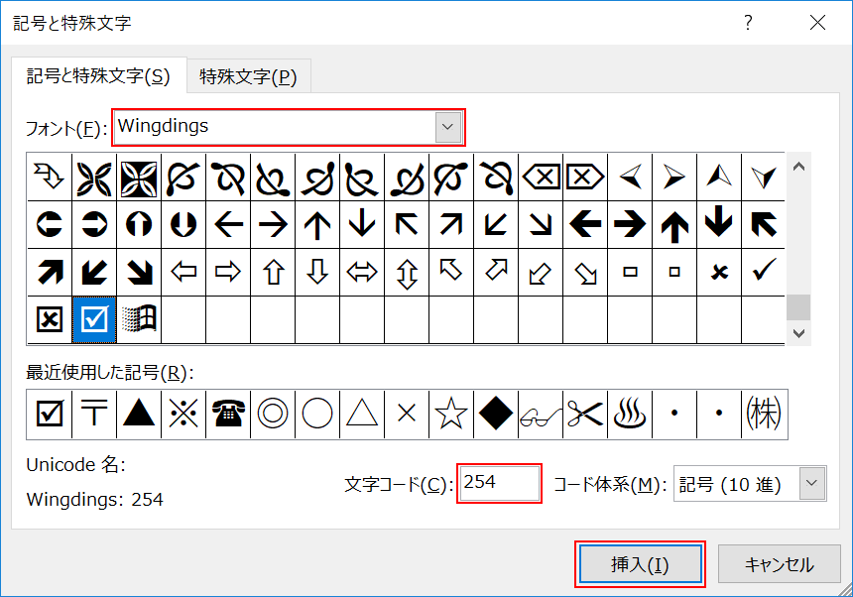Select the bold up-left diagonal arrow at the end of the second row

point(764,224)
